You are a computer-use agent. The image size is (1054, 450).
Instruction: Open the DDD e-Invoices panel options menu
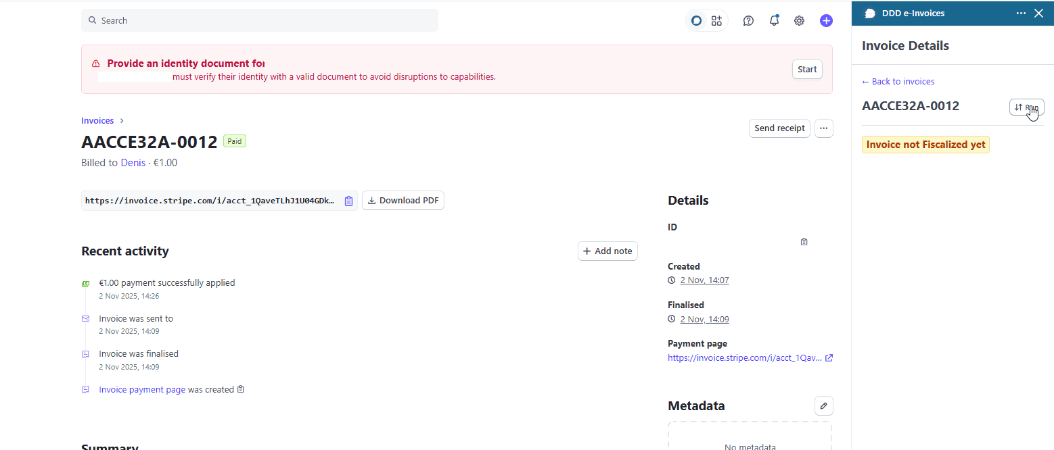(x=1021, y=13)
